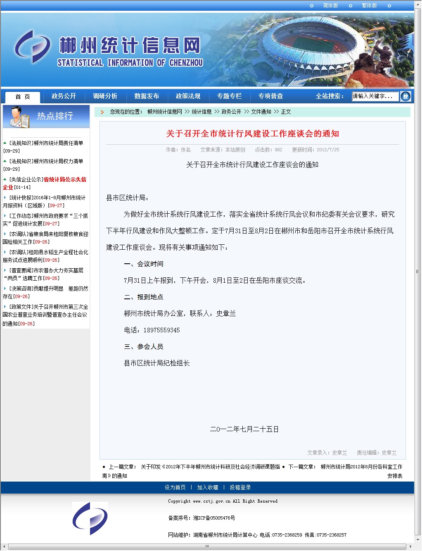The image size is (422, 551).
Task: Open next article 2012年8月份各科室工作安排表
Action: click(x=361, y=471)
